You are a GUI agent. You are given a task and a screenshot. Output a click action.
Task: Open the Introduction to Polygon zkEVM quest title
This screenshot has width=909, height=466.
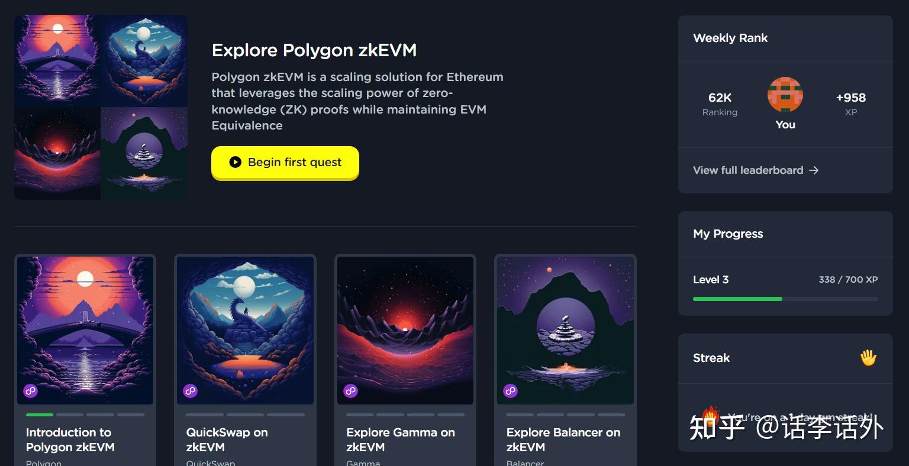coord(70,440)
